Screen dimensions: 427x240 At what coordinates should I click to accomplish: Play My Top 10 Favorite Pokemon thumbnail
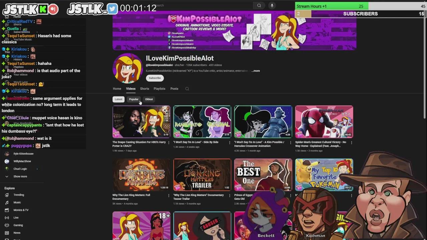pyautogui.click(x=324, y=175)
